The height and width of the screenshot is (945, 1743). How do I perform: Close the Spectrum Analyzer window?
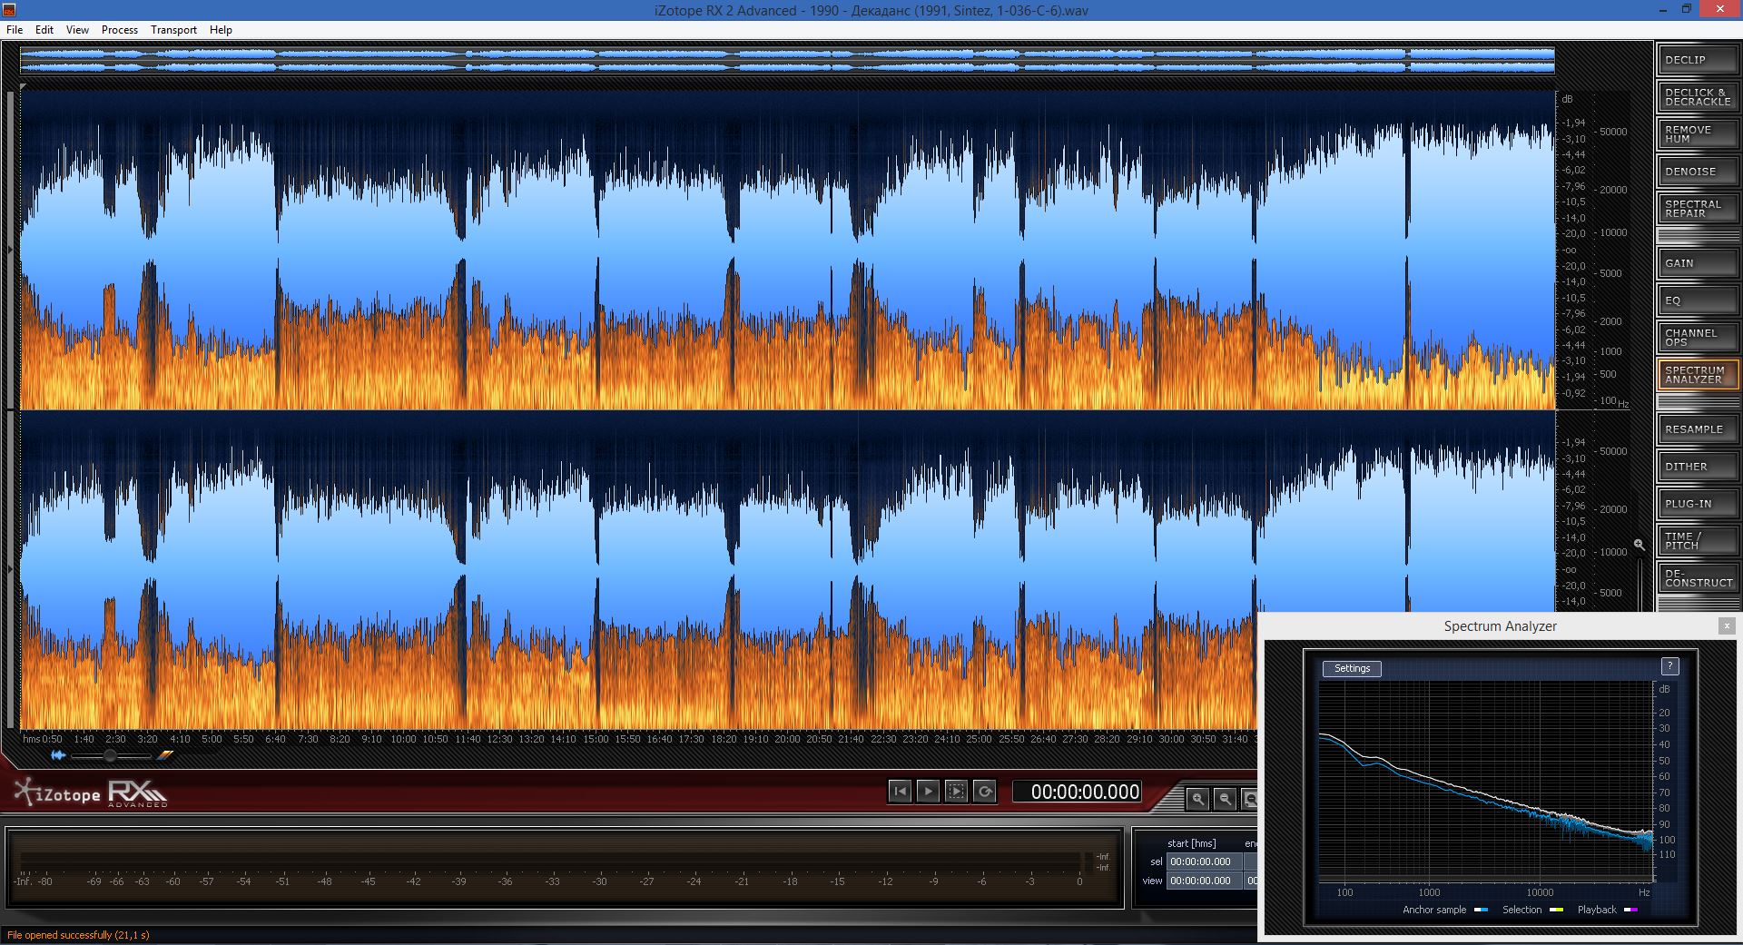(1727, 625)
